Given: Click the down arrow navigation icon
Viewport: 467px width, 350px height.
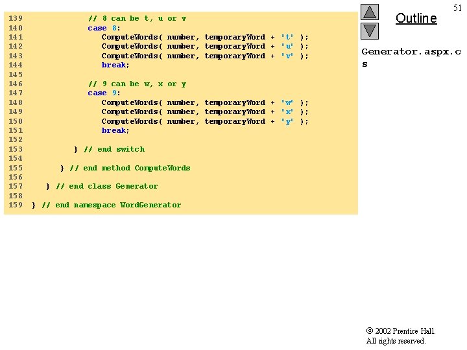Looking at the screenshot, I should click(x=370, y=31).
